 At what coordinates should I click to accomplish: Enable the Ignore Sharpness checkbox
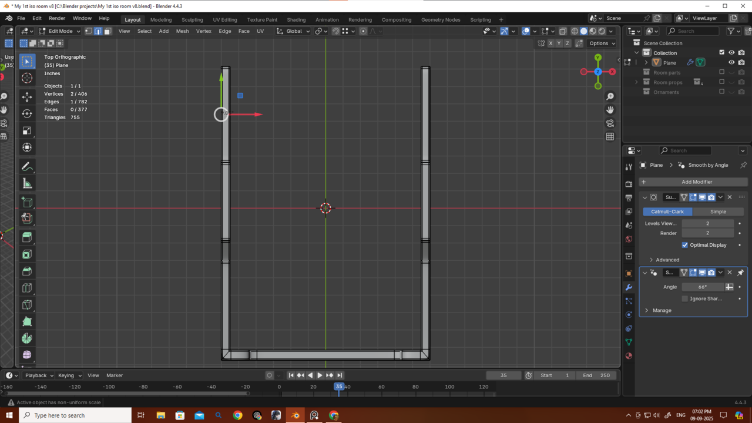(684, 298)
